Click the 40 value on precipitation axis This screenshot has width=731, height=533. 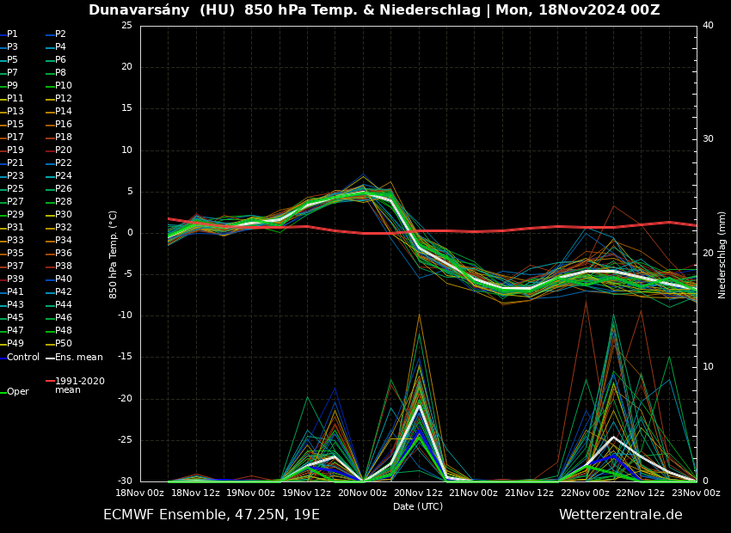708,26
